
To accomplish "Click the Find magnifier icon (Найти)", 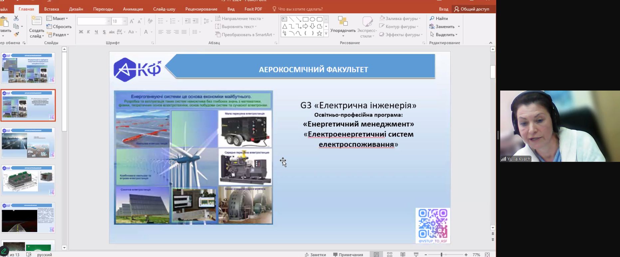I will coord(432,18).
